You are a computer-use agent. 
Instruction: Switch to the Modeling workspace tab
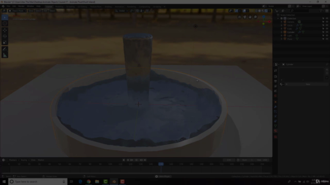pyautogui.click(x=59, y=7)
